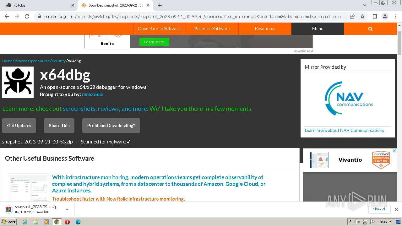402x226 pixels.
Task: Click the Problems Downloading? button
Action: click(x=111, y=126)
